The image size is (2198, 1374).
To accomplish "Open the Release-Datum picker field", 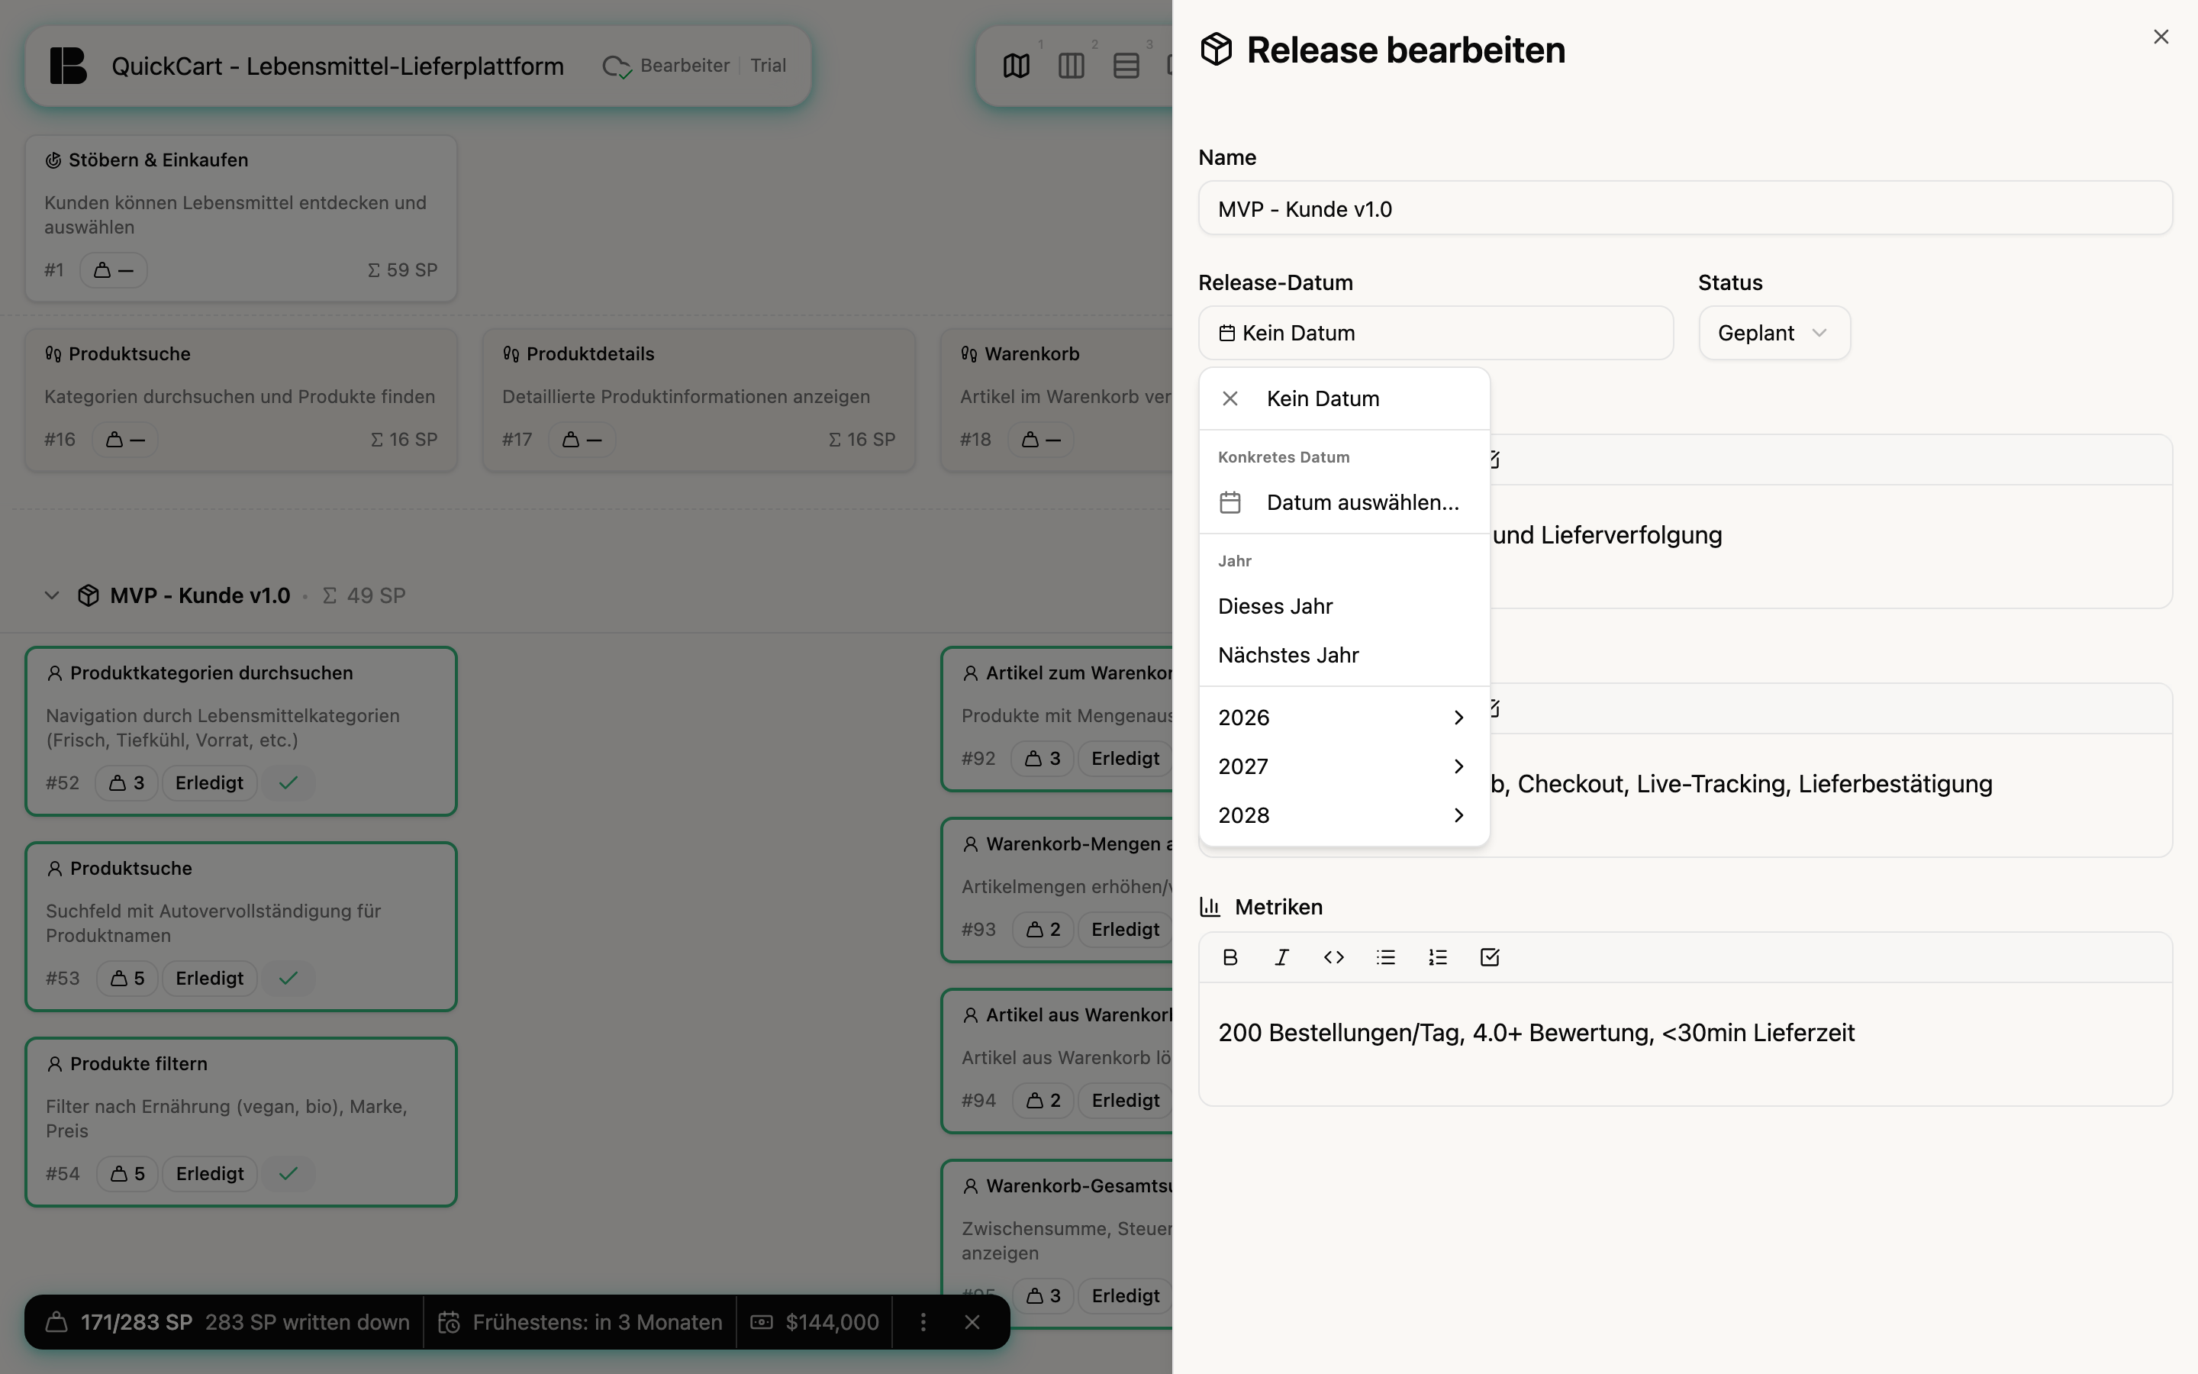I will click(1435, 334).
